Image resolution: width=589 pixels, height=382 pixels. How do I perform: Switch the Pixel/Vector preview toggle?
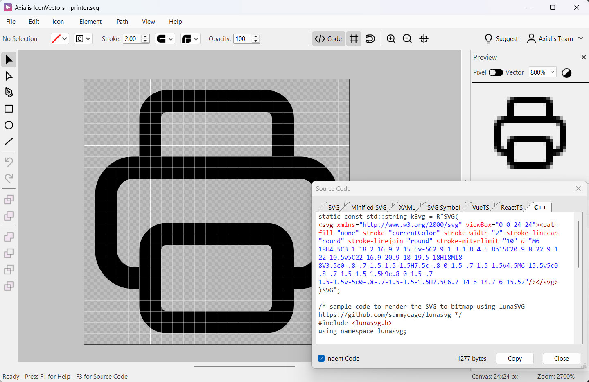tap(496, 72)
